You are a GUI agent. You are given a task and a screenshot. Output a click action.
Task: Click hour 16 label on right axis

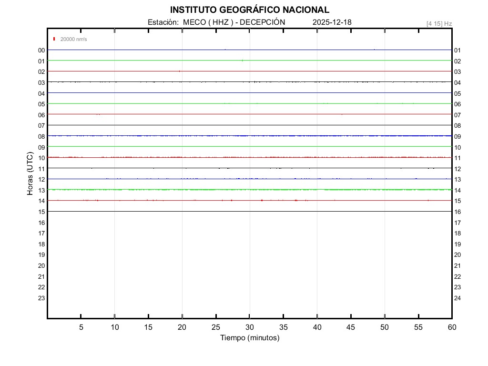(457, 212)
